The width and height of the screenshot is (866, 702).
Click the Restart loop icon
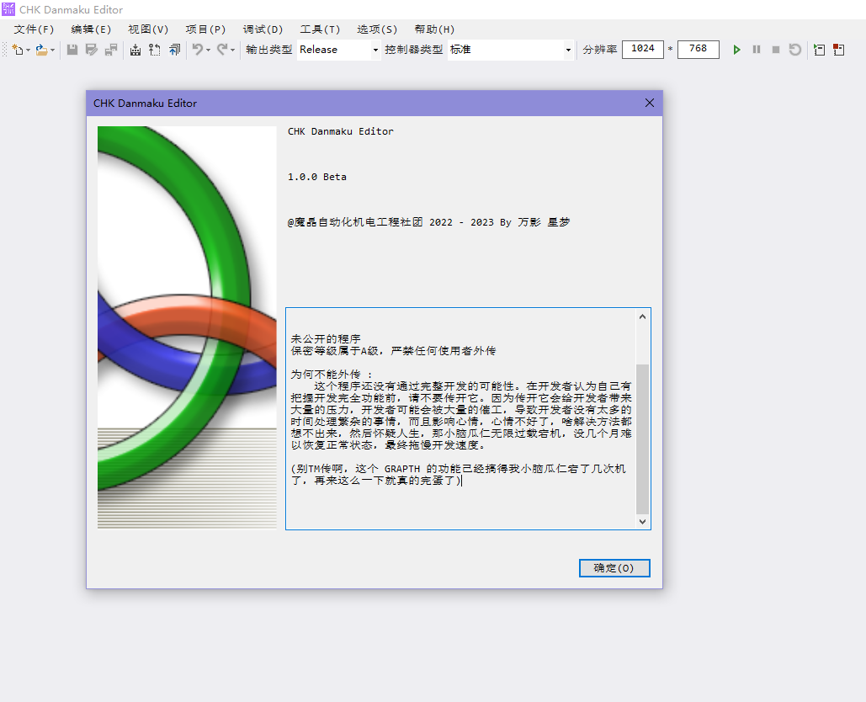pyautogui.click(x=795, y=50)
